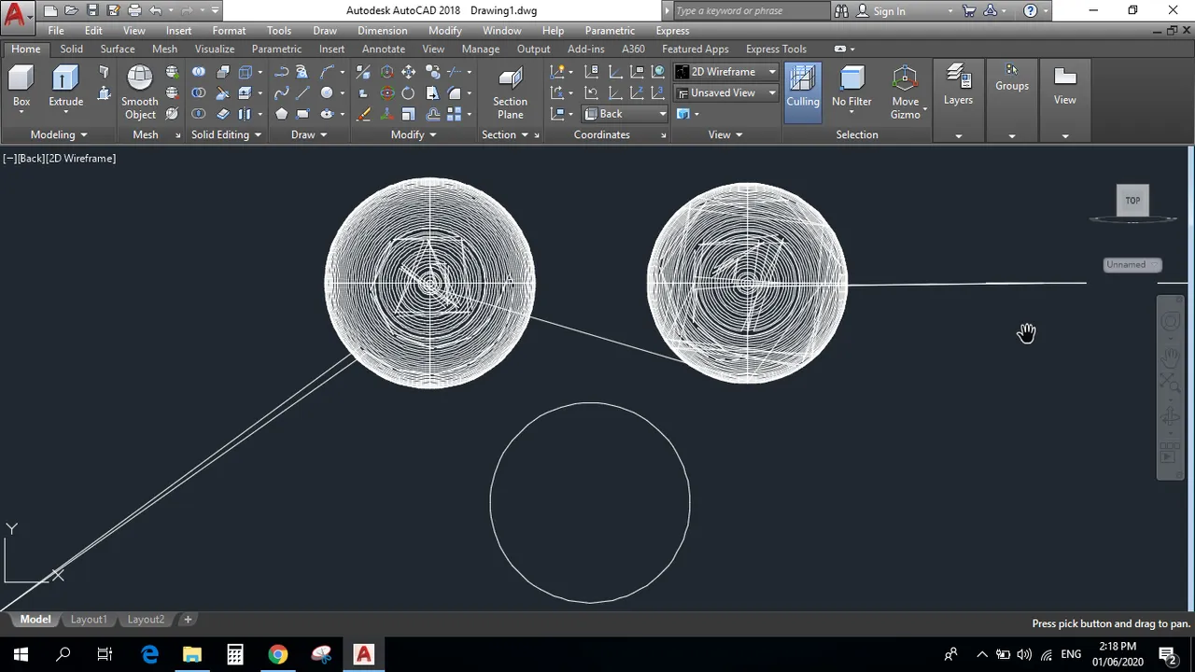Click the View panel folder icon
The height and width of the screenshot is (672, 1195).
(x=1064, y=85)
